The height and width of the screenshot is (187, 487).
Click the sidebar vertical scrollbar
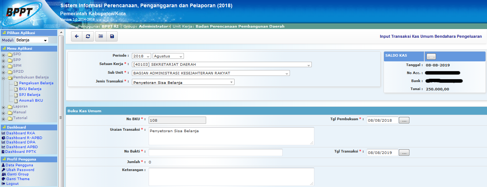tap(61, 109)
